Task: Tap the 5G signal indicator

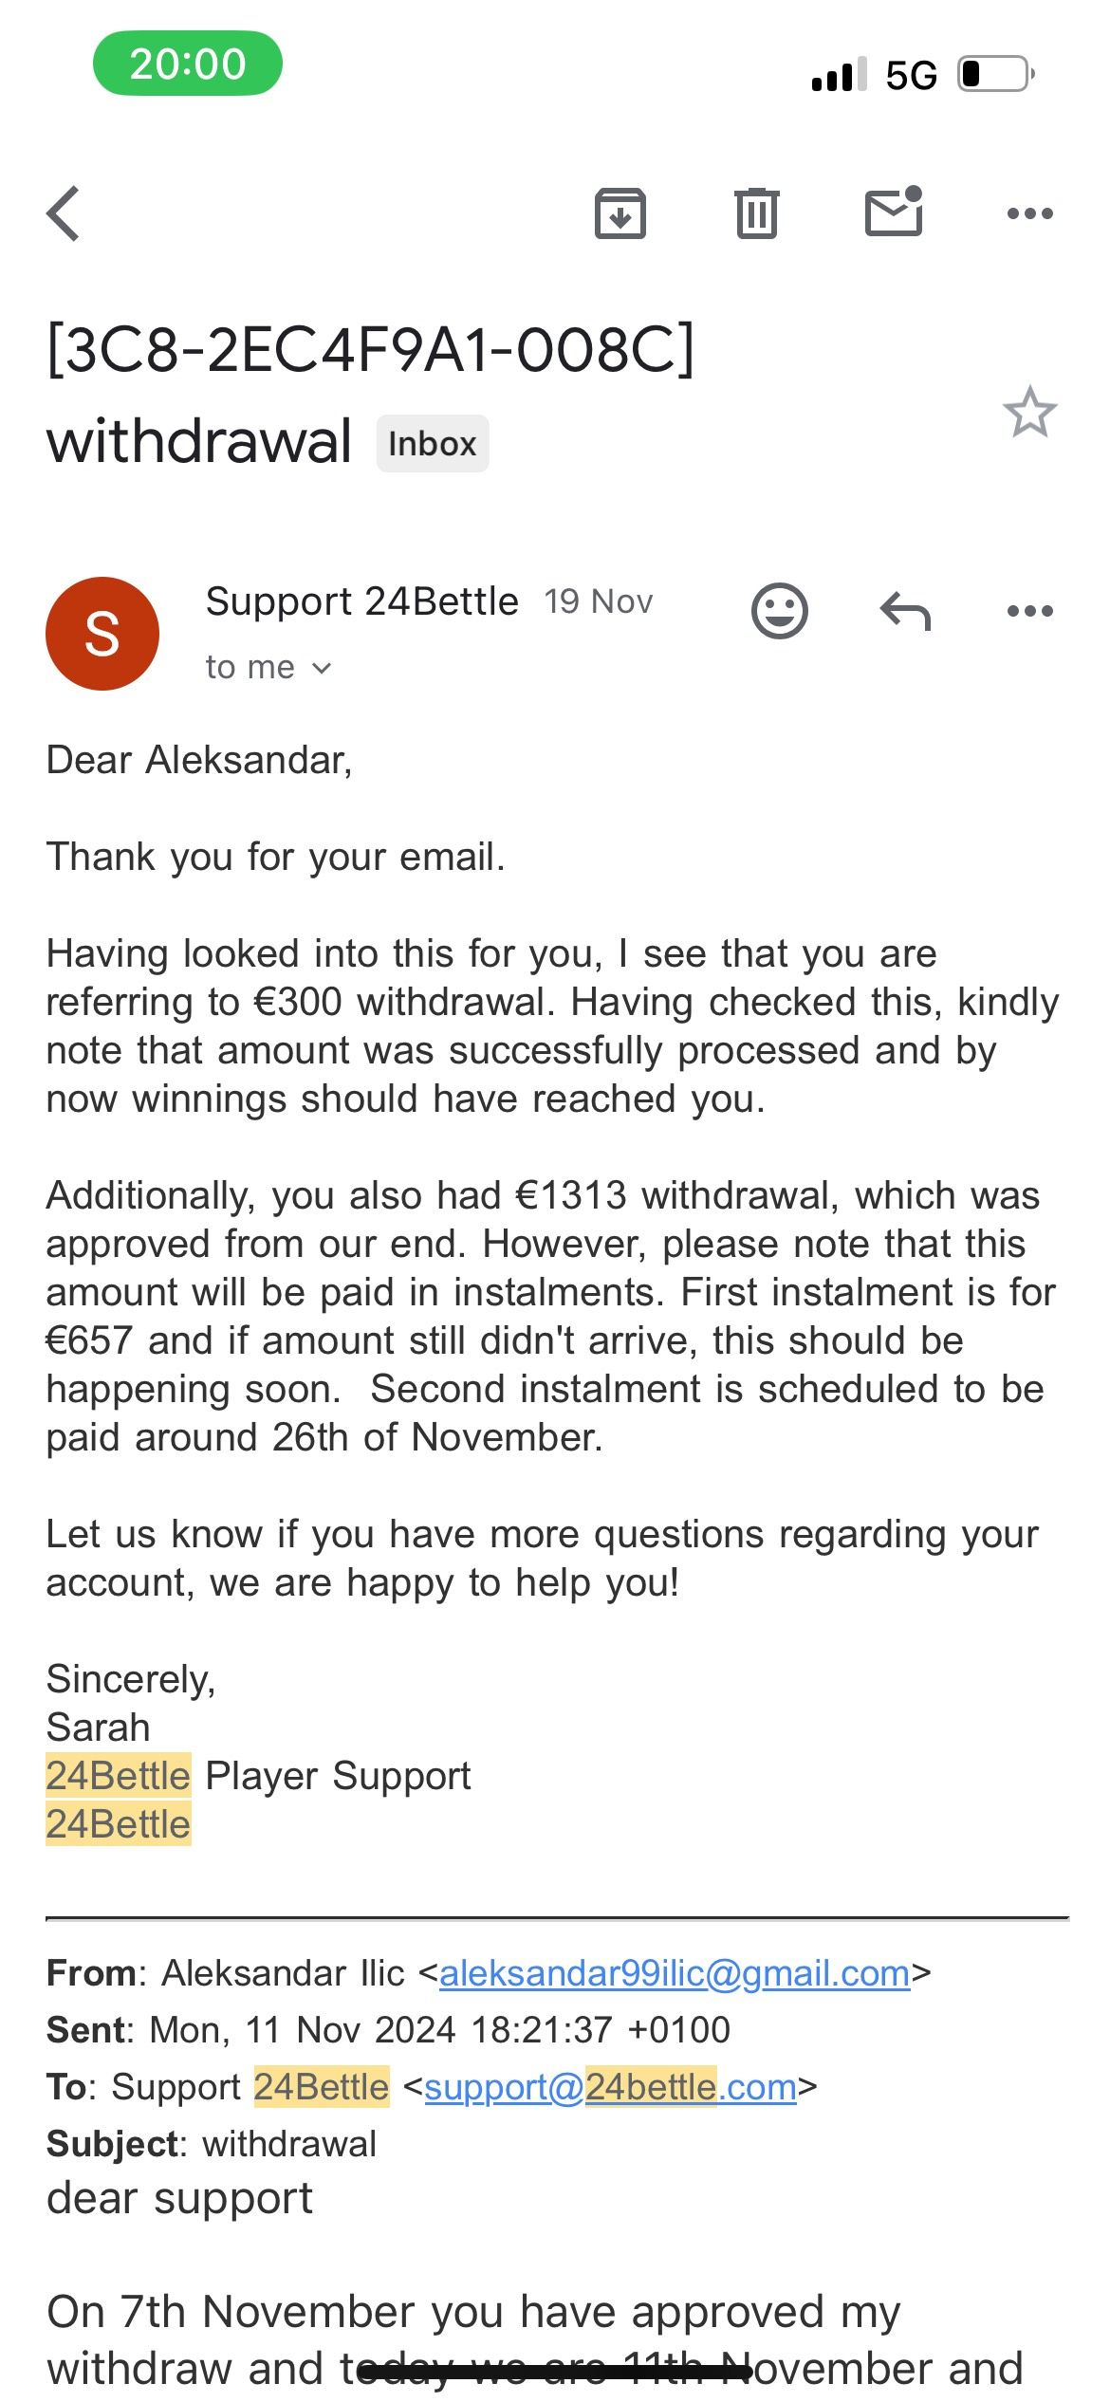Action: click(x=912, y=75)
